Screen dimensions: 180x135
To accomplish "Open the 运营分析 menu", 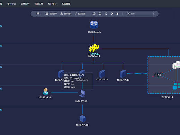I will (x=25, y=4).
